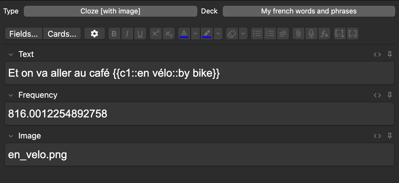Open the text color dropdown arrow
This screenshot has width=399, height=183.
195,34
